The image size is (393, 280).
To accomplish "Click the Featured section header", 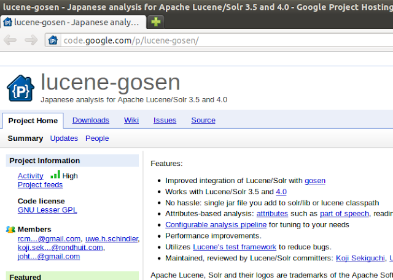I will tap(72, 276).
